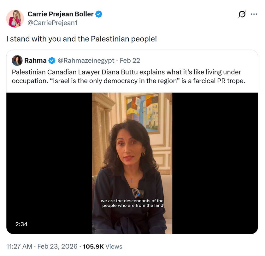
Task: Open the @Rahmazeinegypt handle
Action: [86, 61]
